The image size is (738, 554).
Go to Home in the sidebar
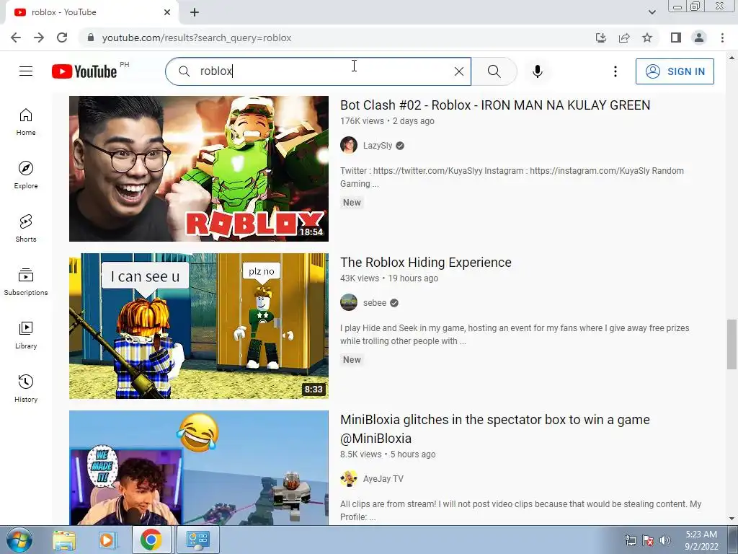click(26, 122)
